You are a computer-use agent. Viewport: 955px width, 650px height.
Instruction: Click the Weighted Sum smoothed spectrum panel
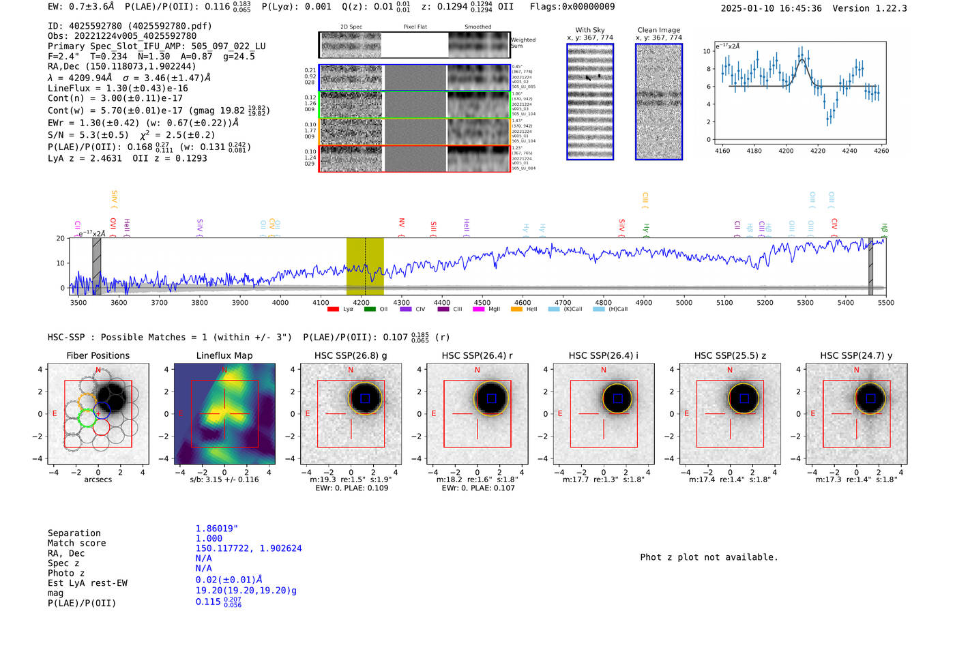pos(479,45)
